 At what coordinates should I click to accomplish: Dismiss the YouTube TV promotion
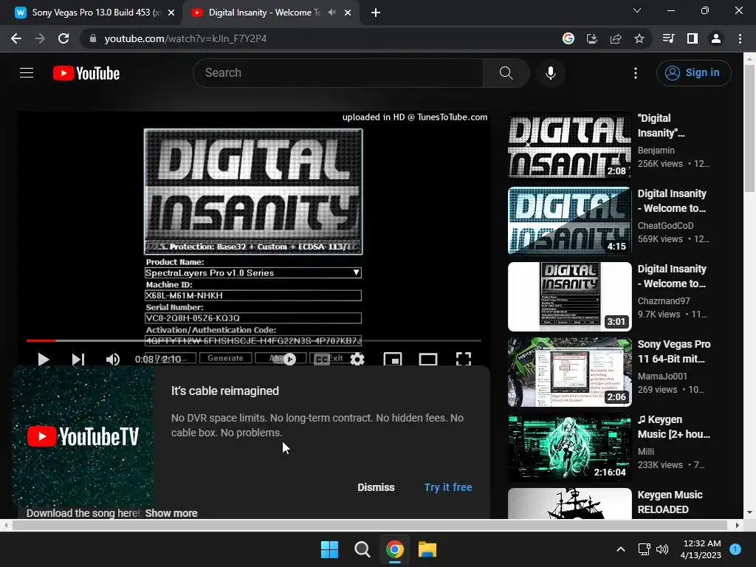(x=376, y=487)
